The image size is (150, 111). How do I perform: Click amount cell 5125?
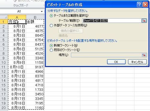tap(35, 49)
